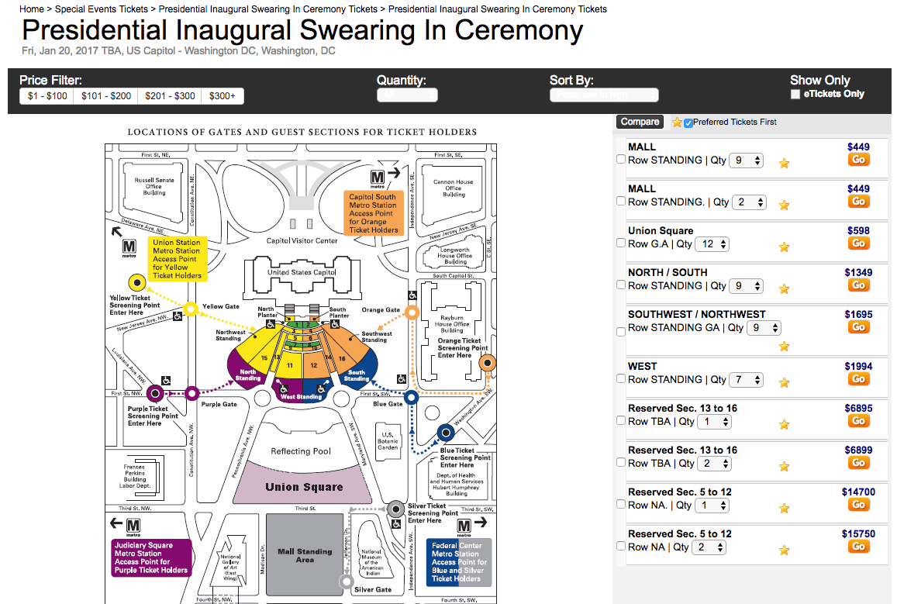Screen dimensions: 897x604
Task: Click the star on NORTH / SOUTH listing
Action: coord(784,289)
